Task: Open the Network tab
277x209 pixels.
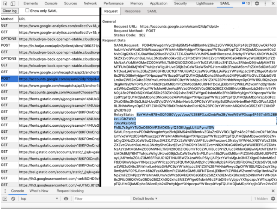Action: pos(90,3)
